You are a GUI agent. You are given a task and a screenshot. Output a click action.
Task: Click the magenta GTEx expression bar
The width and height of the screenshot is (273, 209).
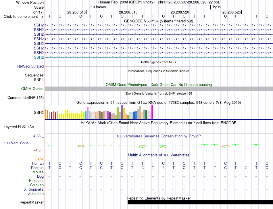tap(152, 112)
